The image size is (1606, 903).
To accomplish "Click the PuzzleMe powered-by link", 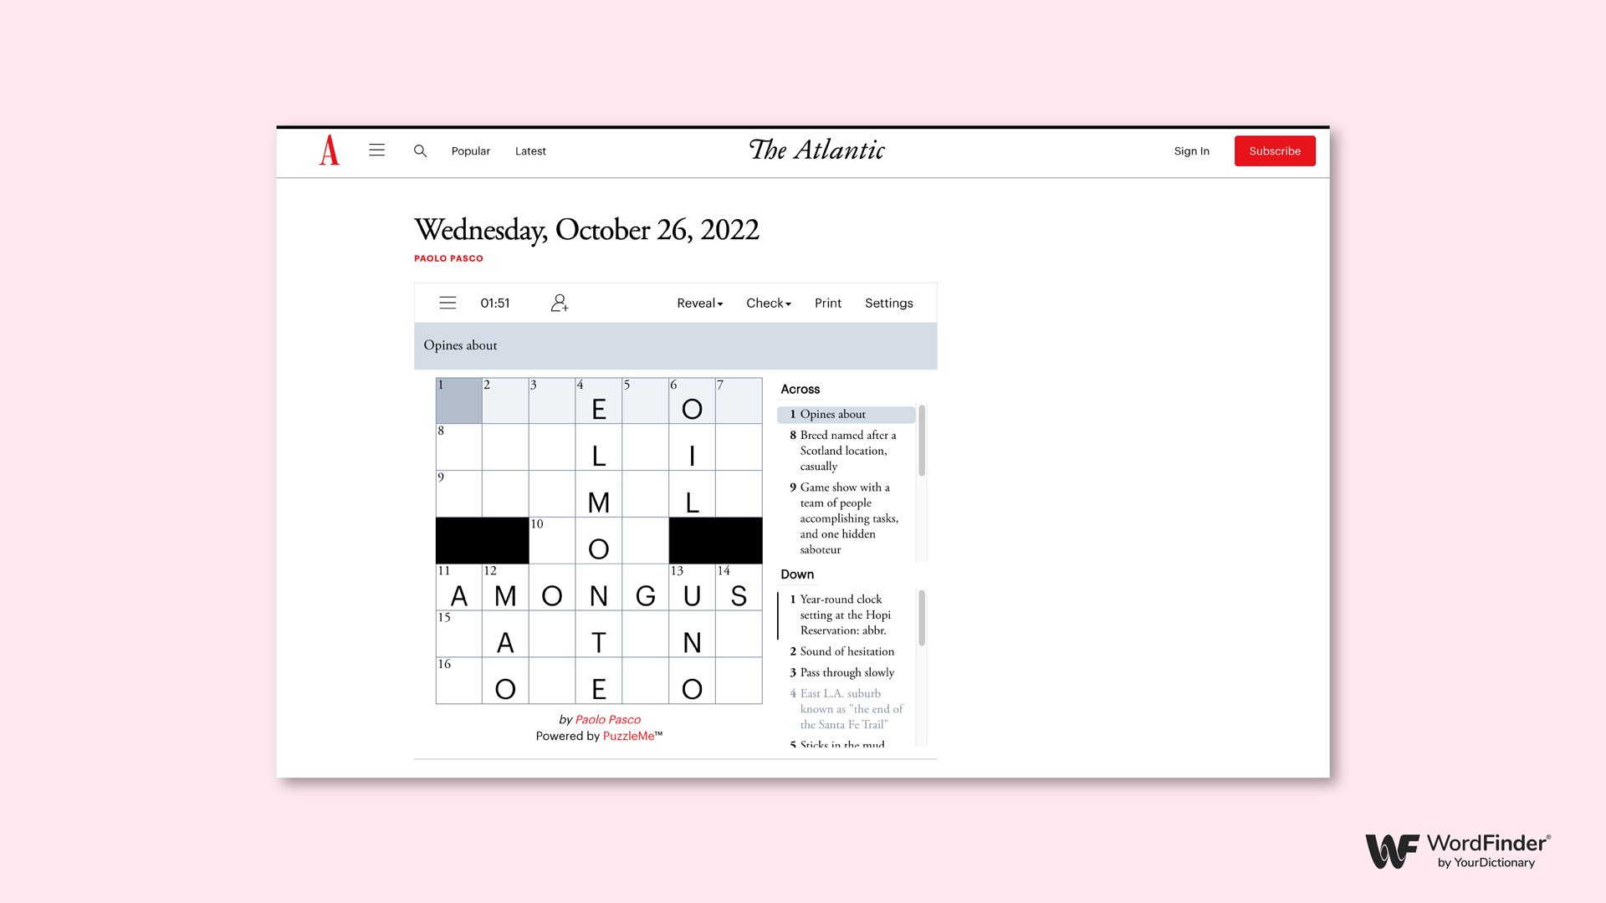I will (627, 736).
